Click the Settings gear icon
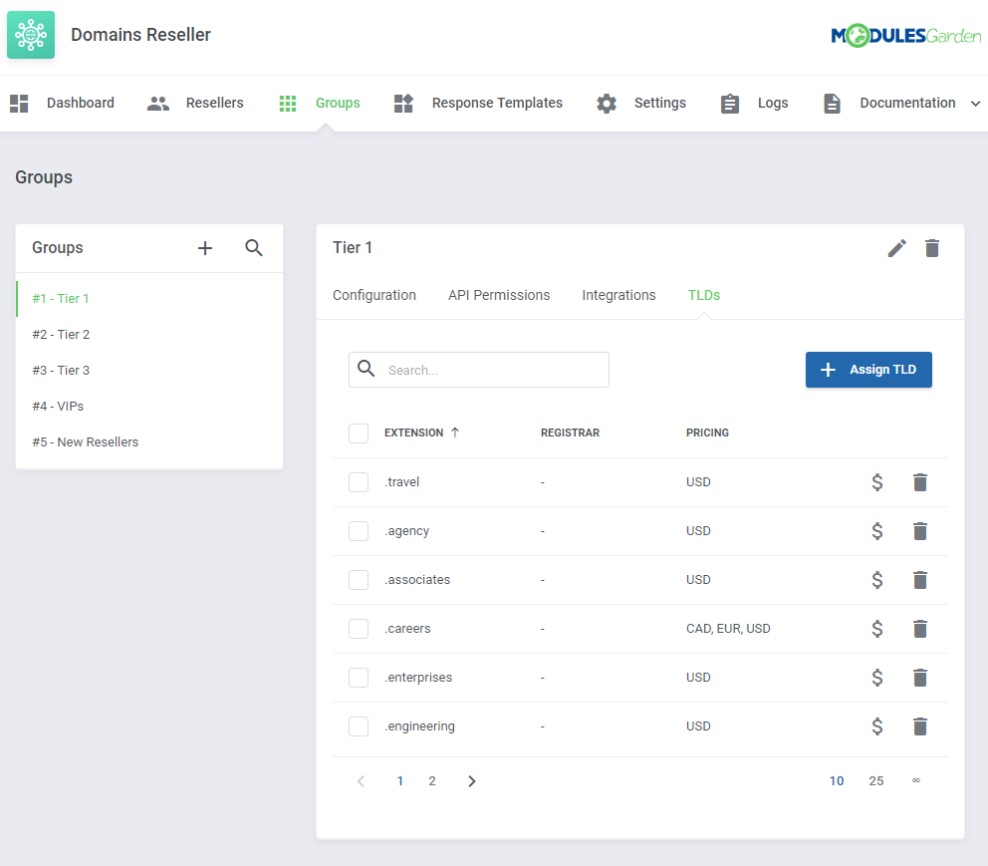The height and width of the screenshot is (866, 988). point(607,104)
